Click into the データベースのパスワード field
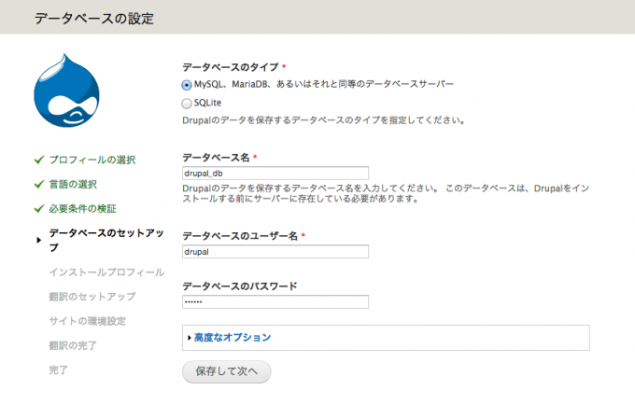635x404 pixels. tap(275, 301)
